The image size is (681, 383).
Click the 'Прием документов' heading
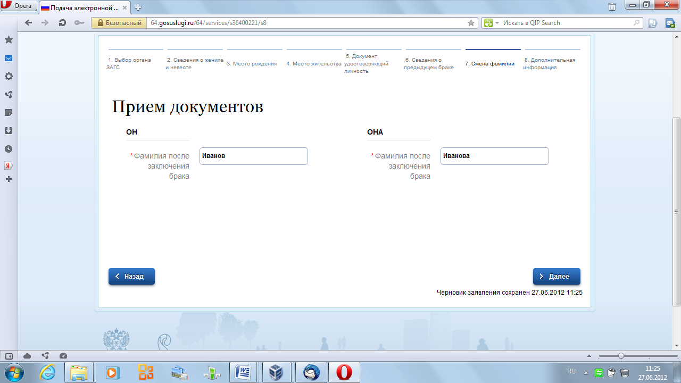188,106
